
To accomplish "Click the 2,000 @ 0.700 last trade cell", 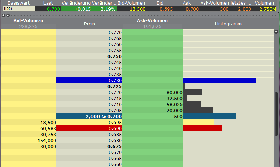I will [89, 116].
